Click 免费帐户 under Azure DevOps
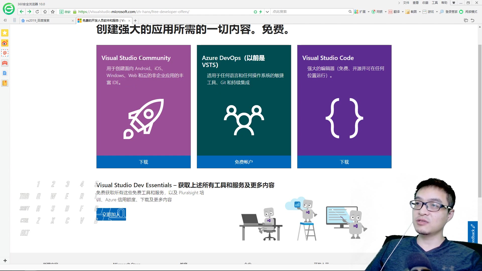Viewport: 482px width, 271px height. pyautogui.click(x=244, y=162)
